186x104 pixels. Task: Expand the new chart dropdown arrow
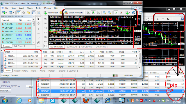(x=7, y=13)
